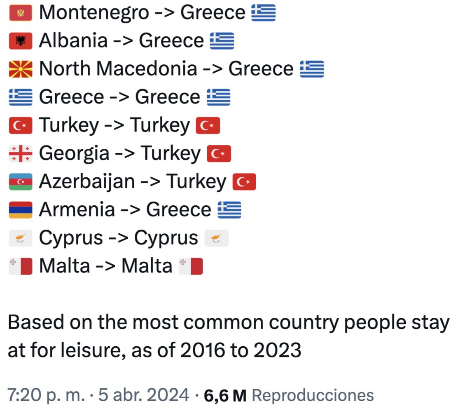This screenshot has height=418, width=458.
Task: Click the Greece flag after Montenegro line
Action: [x=263, y=14]
